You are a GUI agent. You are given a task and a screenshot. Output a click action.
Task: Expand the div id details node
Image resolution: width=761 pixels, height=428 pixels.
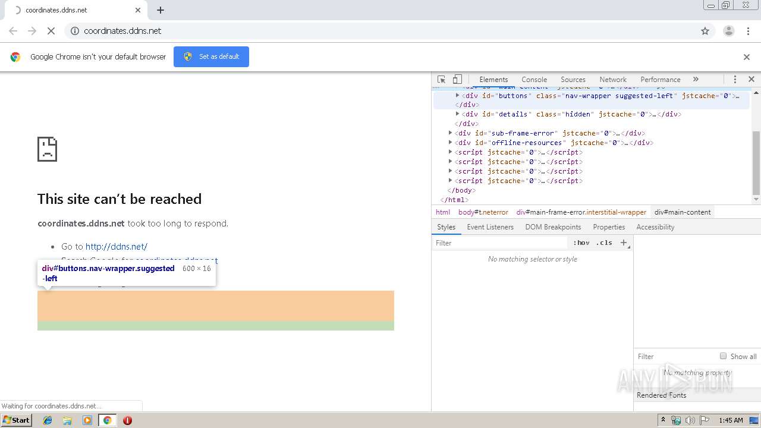pos(457,114)
